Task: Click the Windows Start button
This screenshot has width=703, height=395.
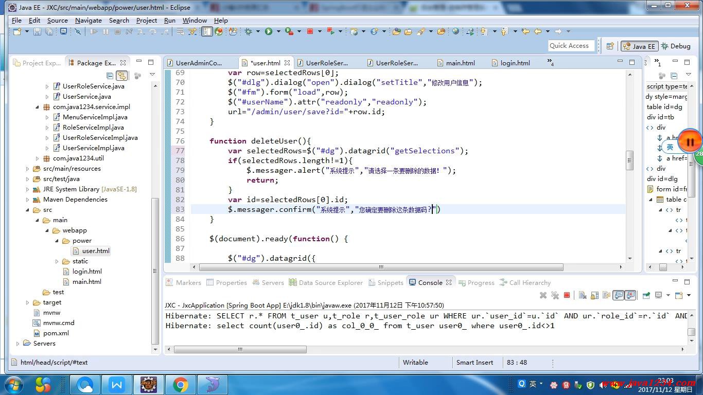Action: tap(13, 384)
